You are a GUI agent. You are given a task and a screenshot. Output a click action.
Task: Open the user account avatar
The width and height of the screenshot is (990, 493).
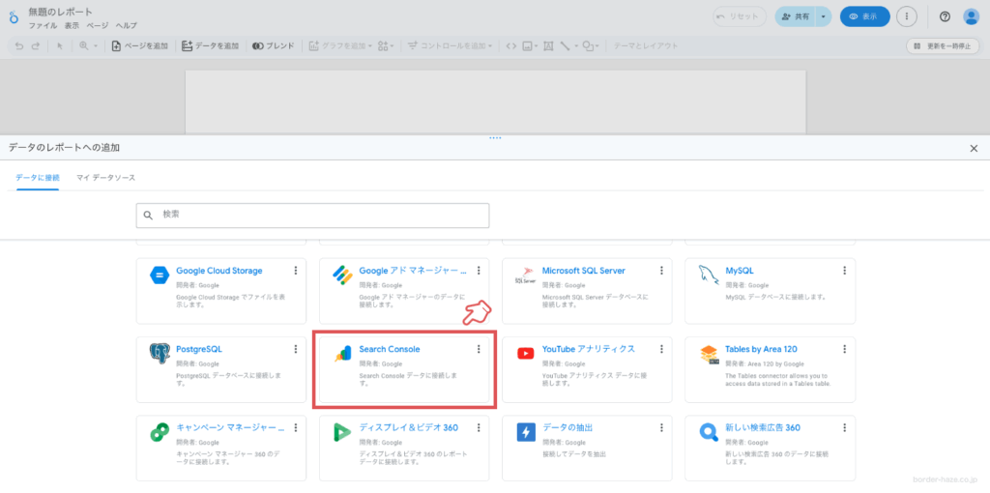tap(971, 17)
